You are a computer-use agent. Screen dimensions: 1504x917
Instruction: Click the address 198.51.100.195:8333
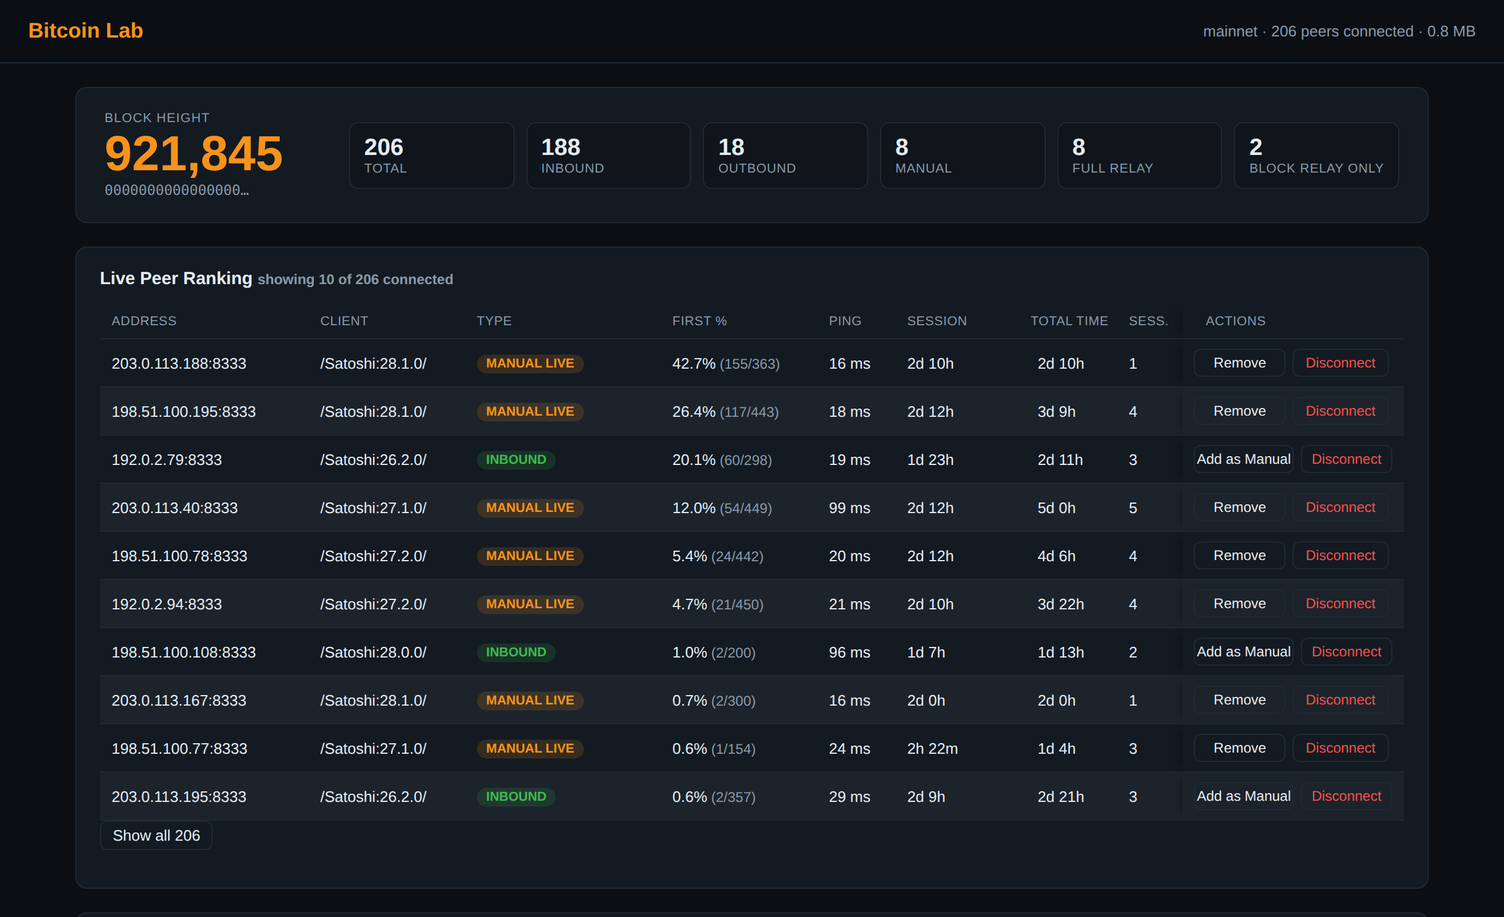click(184, 412)
